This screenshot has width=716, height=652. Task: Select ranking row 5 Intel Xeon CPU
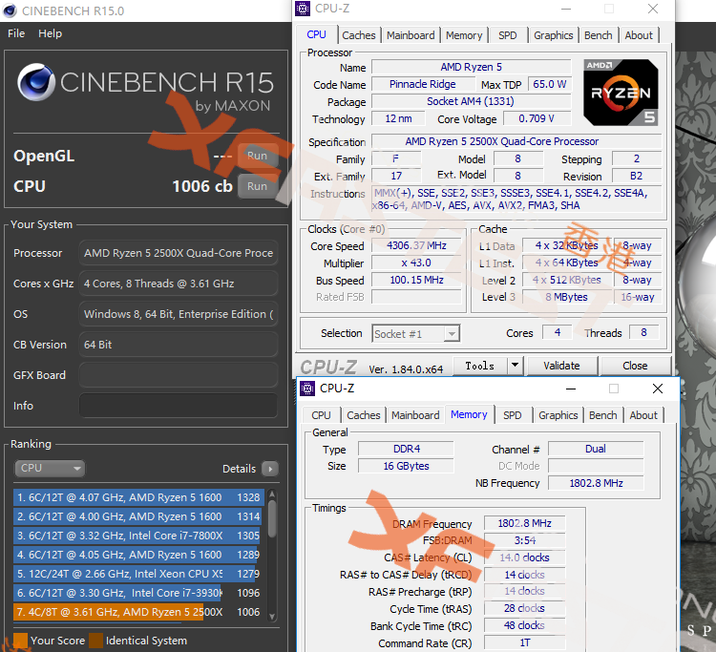[x=138, y=574]
